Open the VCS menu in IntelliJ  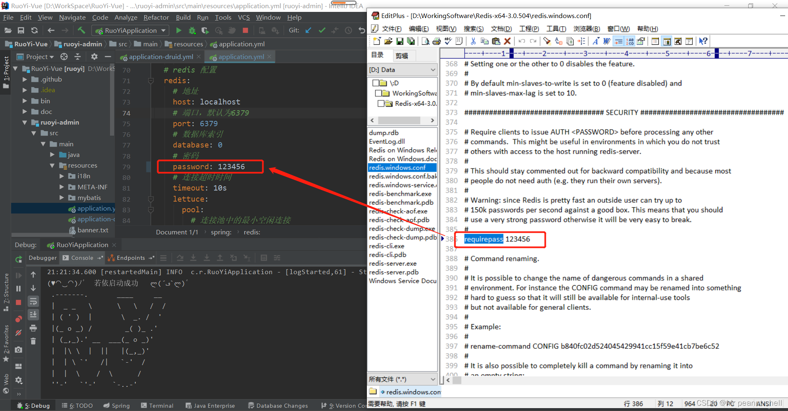244,17
